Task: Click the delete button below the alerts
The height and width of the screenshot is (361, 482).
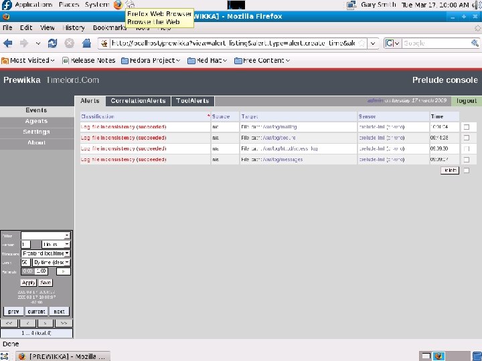Action: tap(450, 170)
